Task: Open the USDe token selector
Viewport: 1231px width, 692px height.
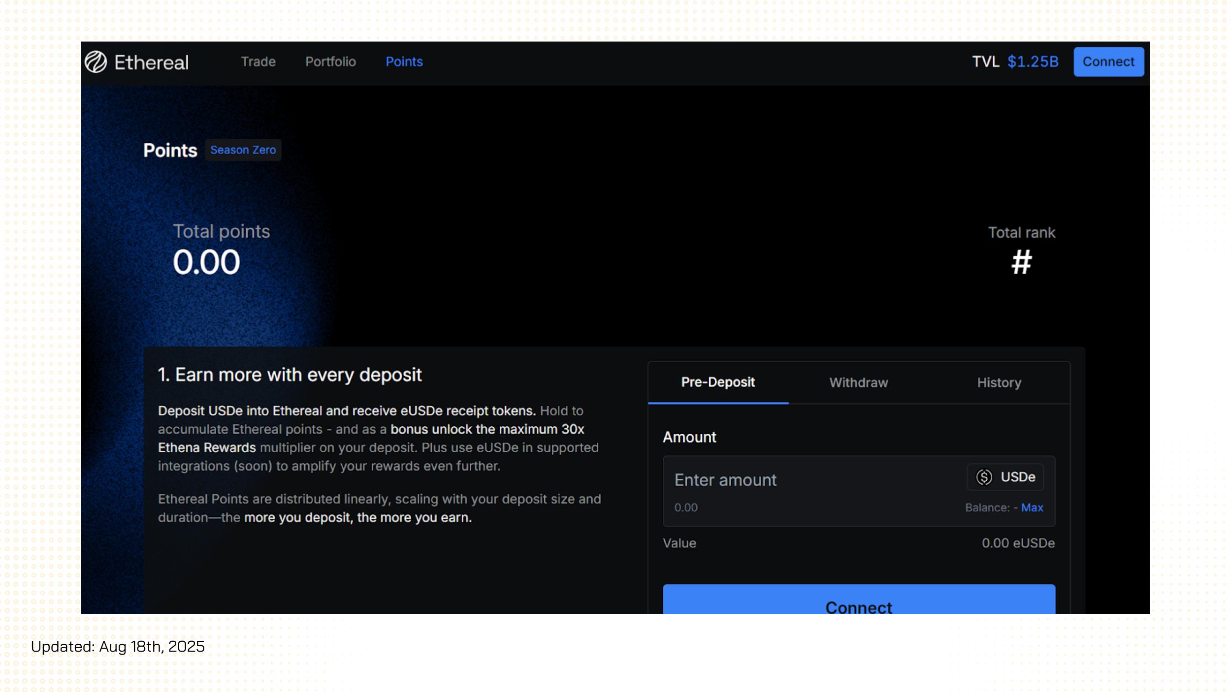Action: tap(1005, 477)
